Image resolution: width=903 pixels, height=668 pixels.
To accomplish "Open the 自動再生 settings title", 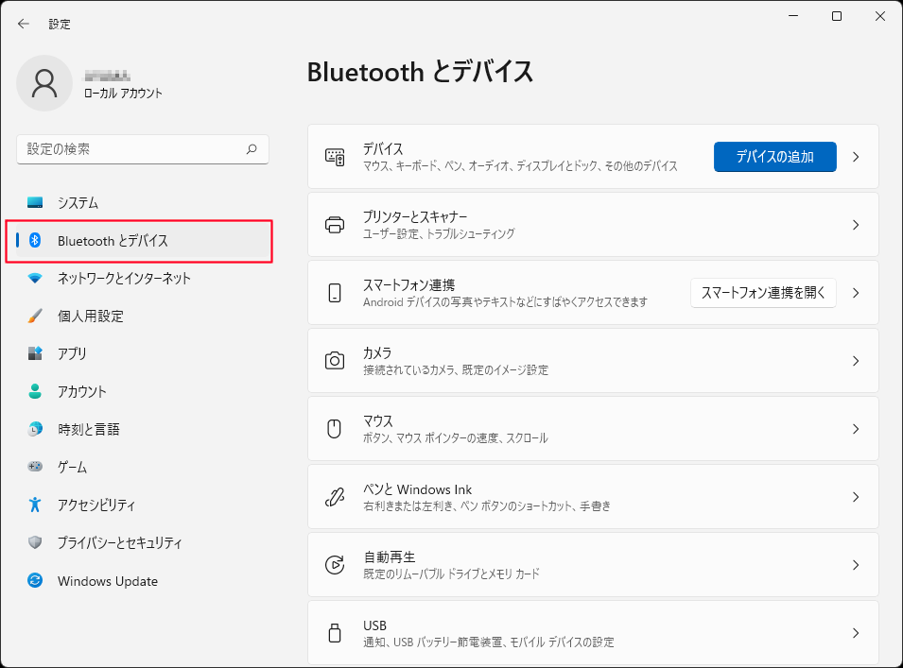I will click(x=390, y=557).
